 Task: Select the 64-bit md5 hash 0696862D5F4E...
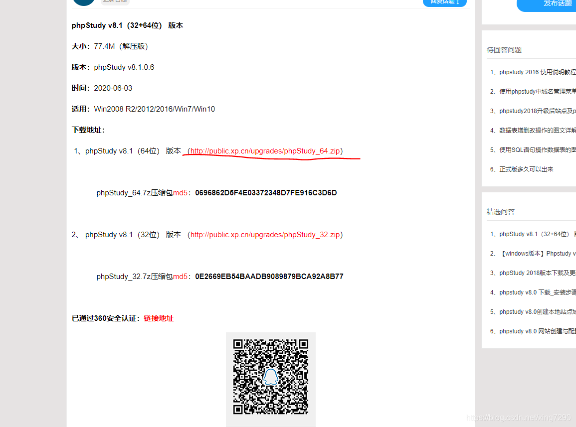(x=266, y=193)
